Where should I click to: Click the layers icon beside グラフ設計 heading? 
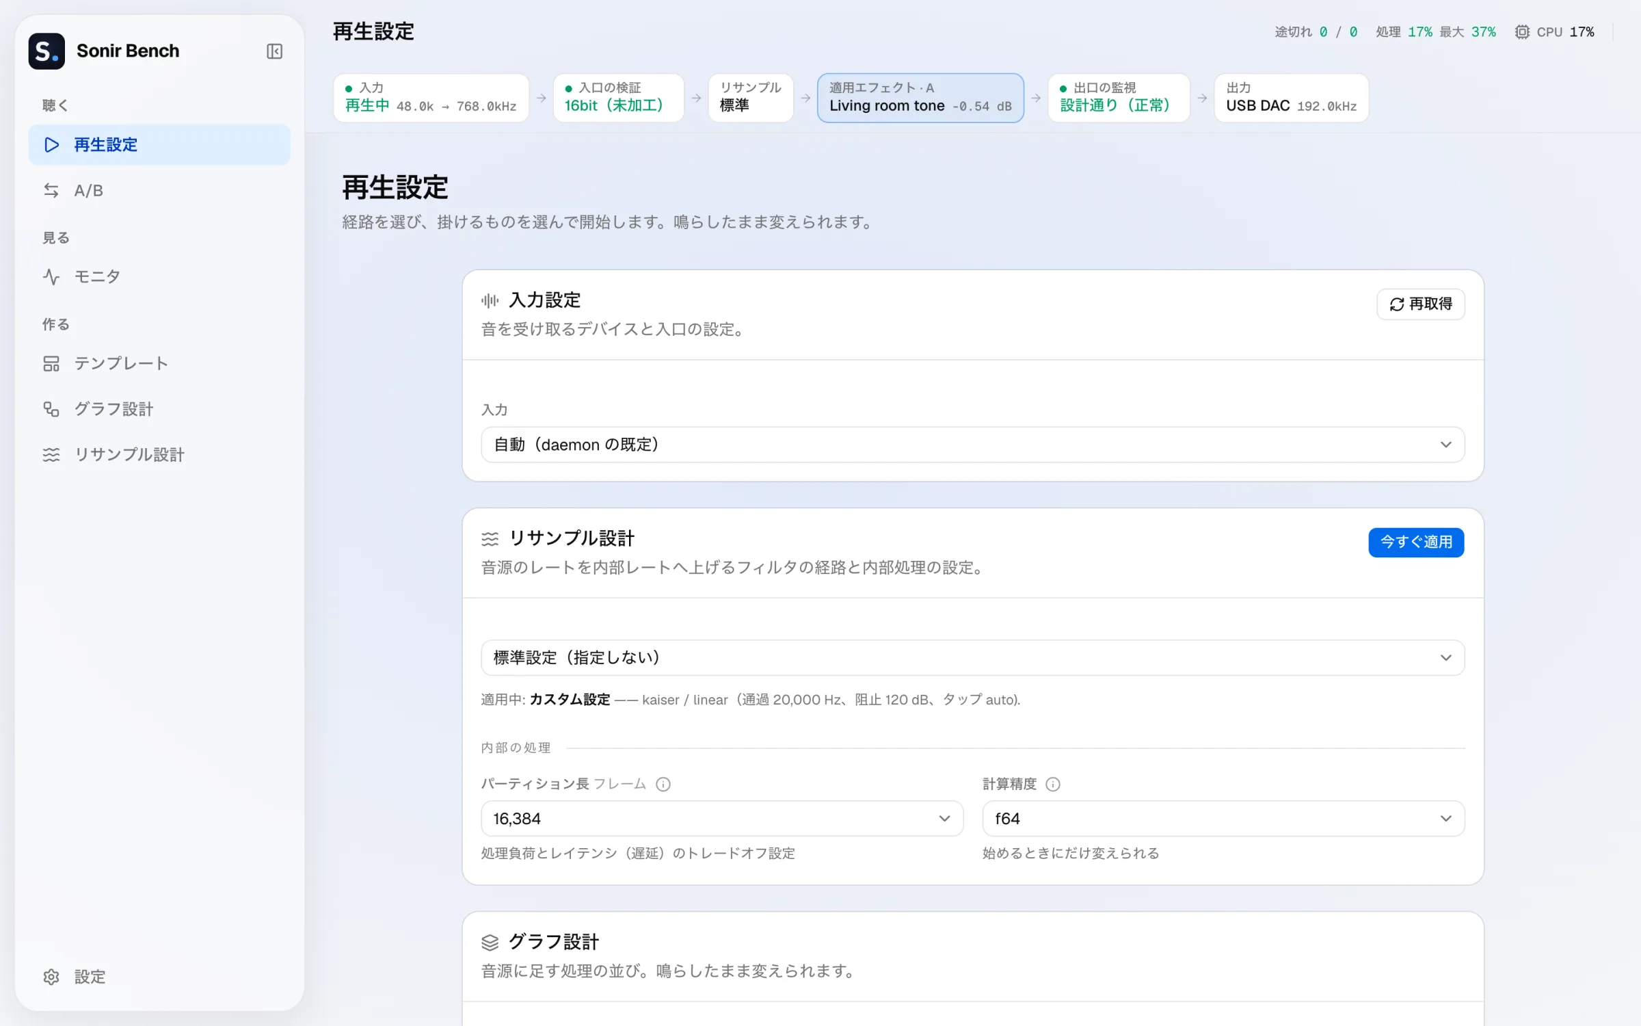tap(490, 943)
